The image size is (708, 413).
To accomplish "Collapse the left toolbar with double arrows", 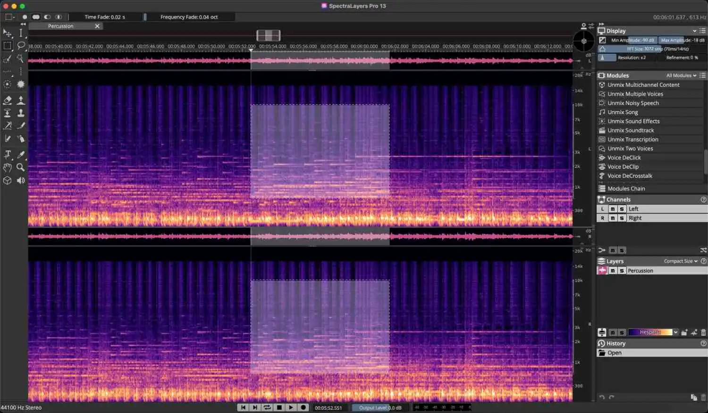I will pos(23,24).
